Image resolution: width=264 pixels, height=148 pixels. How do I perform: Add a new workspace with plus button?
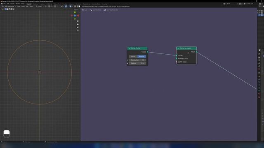pos(109,4)
